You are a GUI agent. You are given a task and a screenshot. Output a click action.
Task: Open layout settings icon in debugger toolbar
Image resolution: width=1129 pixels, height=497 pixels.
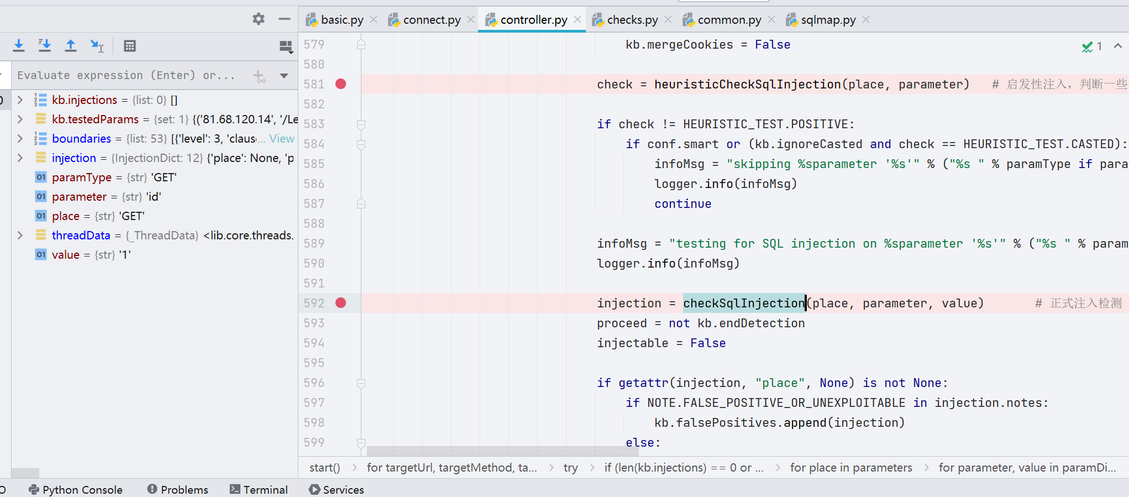286,47
